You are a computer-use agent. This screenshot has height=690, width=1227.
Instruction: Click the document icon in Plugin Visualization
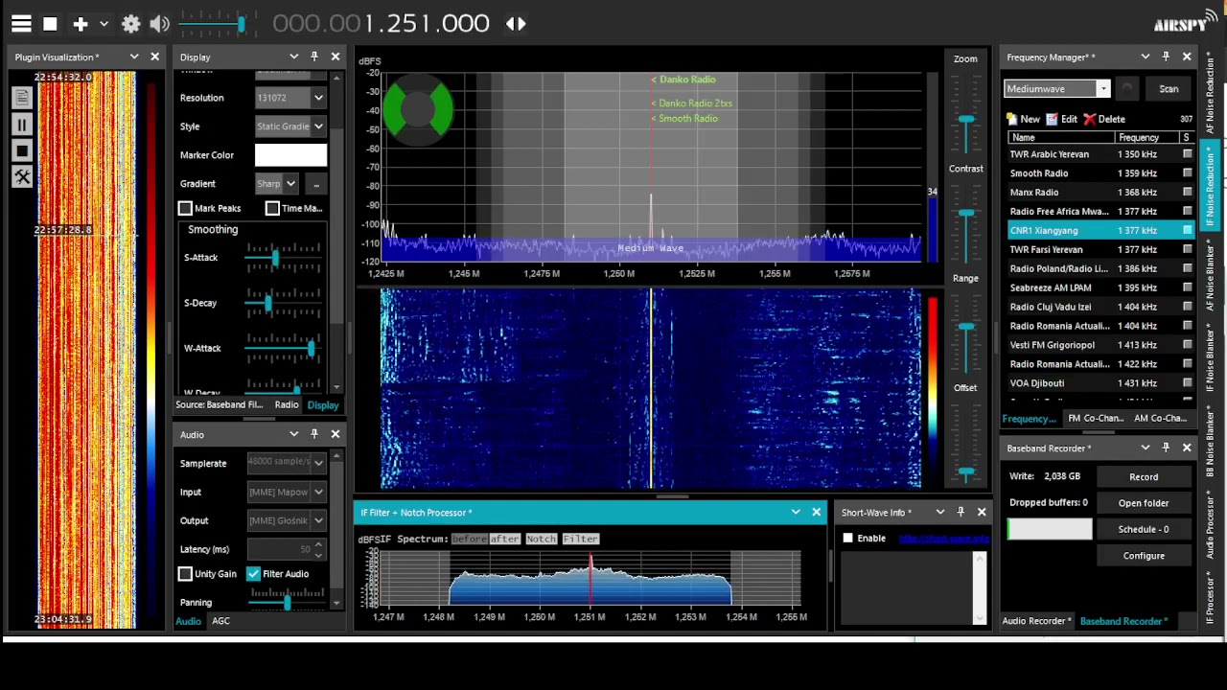point(22,97)
